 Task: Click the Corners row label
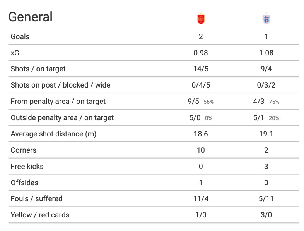24,150
